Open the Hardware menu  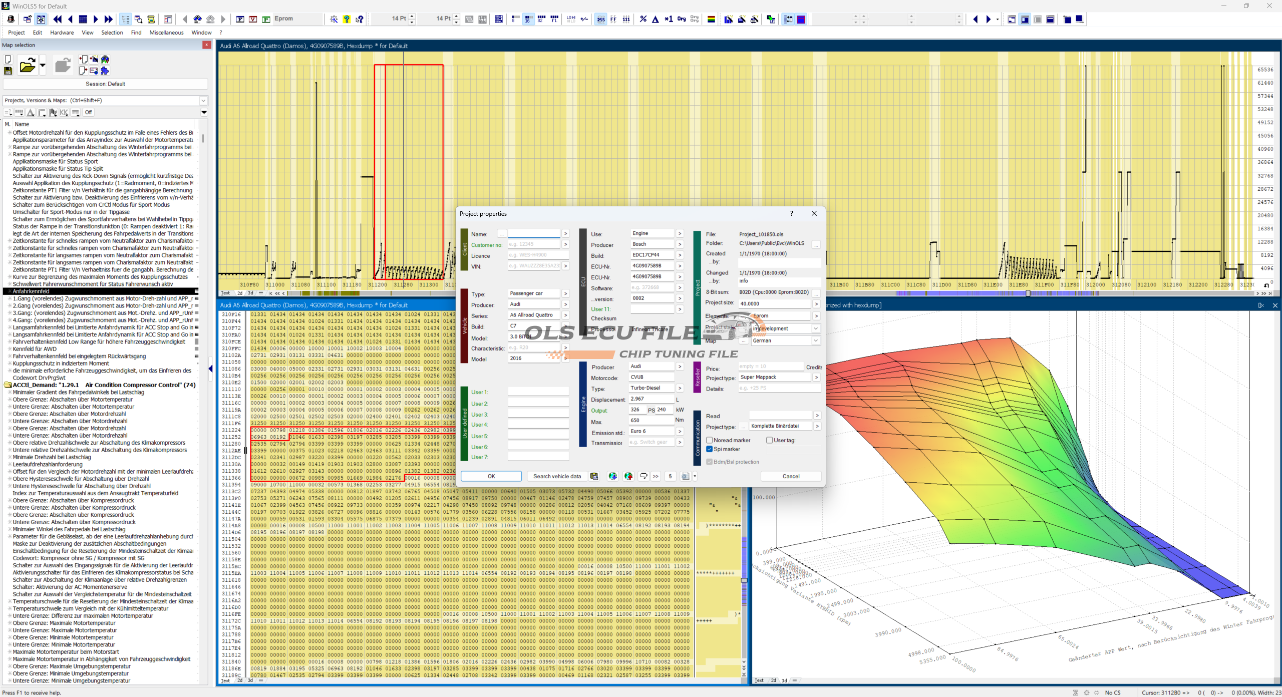pos(62,33)
